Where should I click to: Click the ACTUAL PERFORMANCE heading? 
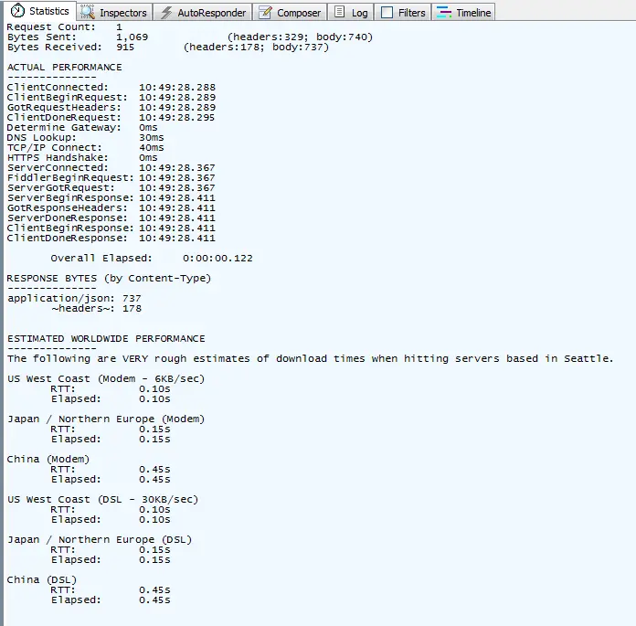coord(65,68)
